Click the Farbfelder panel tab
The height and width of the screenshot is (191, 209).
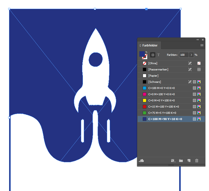[150, 45]
